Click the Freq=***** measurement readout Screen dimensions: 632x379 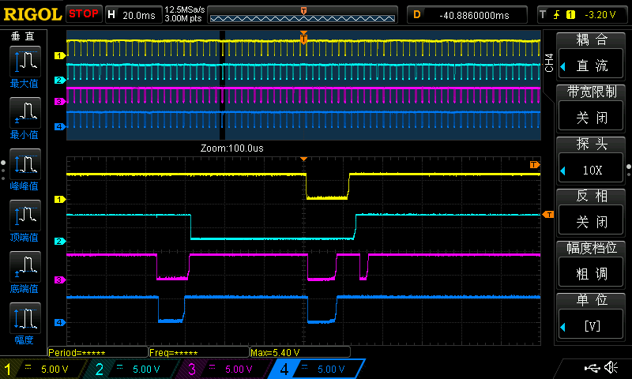pos(199,352)
